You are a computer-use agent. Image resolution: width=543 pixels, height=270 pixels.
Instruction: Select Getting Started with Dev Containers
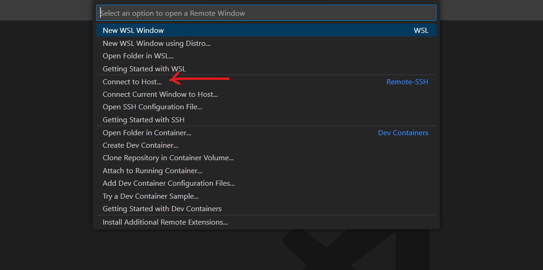pyautogui.click(x=162, y=208)
